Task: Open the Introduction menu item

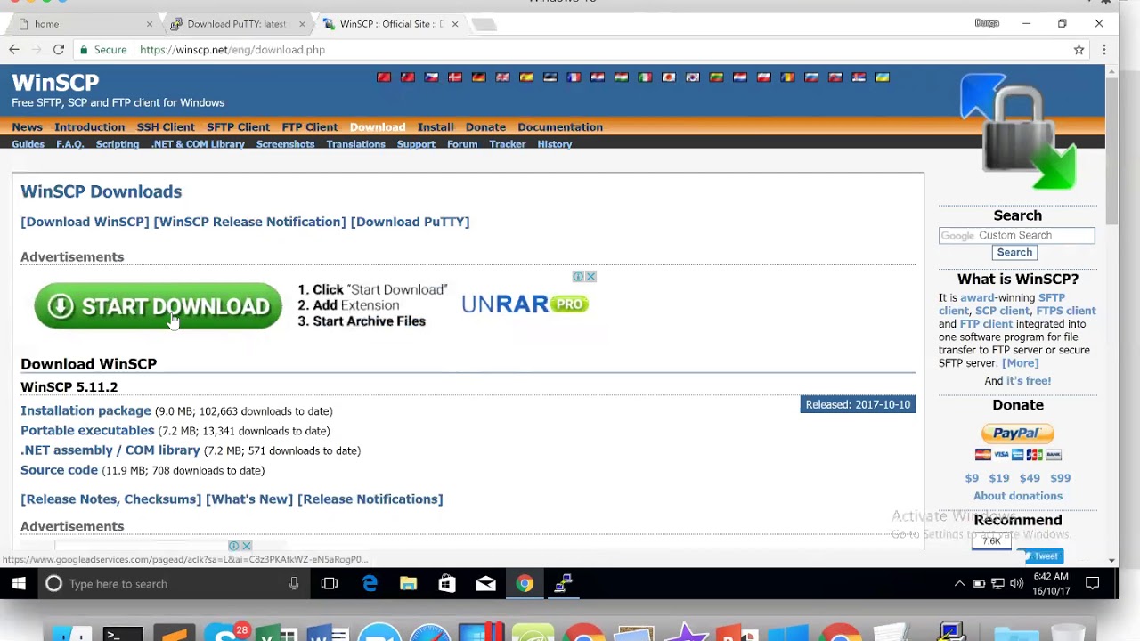Action: pyautogui.click(x=89, y=127)
